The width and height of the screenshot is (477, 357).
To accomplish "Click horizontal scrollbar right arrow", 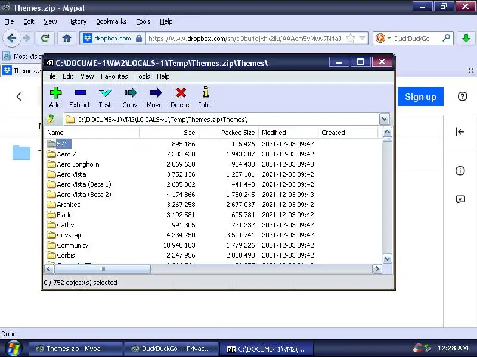I will coord(377,269).
